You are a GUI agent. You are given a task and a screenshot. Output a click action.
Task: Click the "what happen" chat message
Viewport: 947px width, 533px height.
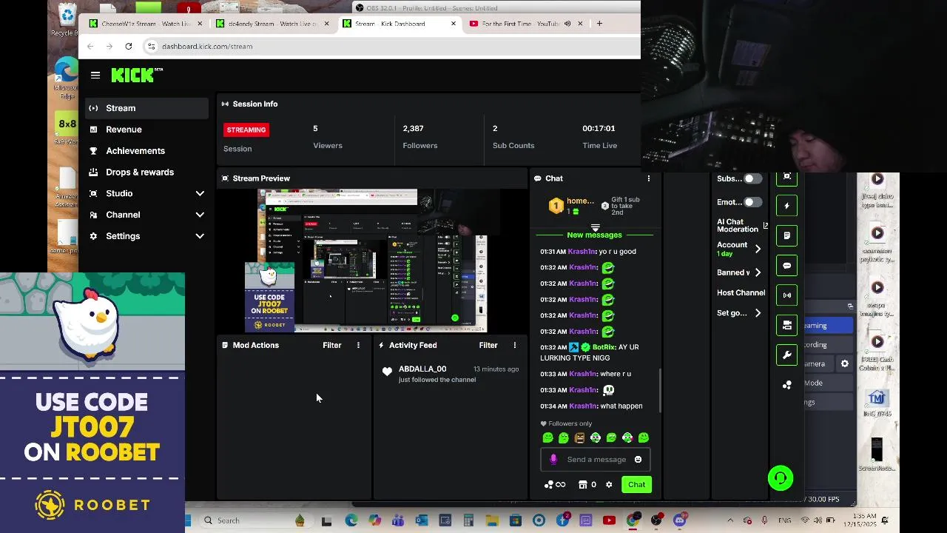click(x=621, y=406)
